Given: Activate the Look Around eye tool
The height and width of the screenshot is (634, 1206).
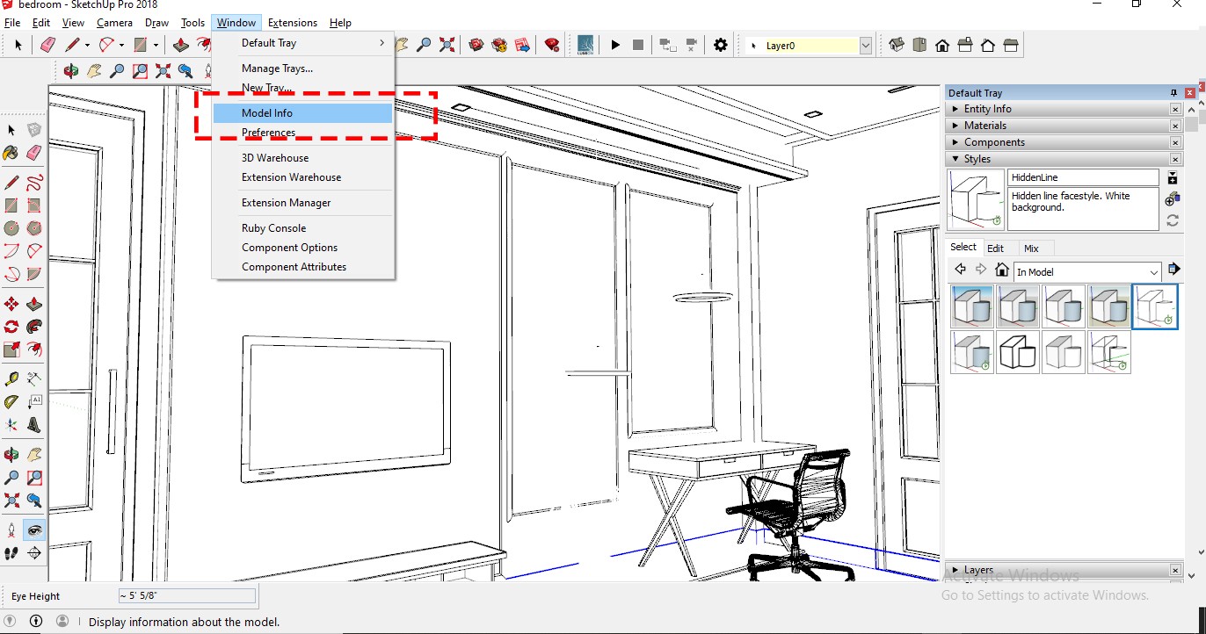Looking at the screenshot, I should 34,530.
